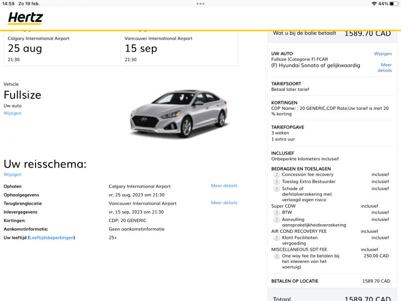Tap the three-dot multitasking indicator at top

point(200,4)
